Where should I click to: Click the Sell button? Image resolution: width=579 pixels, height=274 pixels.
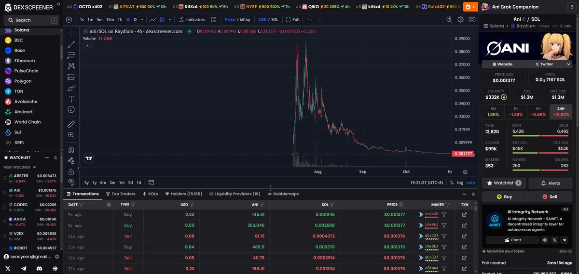click(x=550, y=196)
